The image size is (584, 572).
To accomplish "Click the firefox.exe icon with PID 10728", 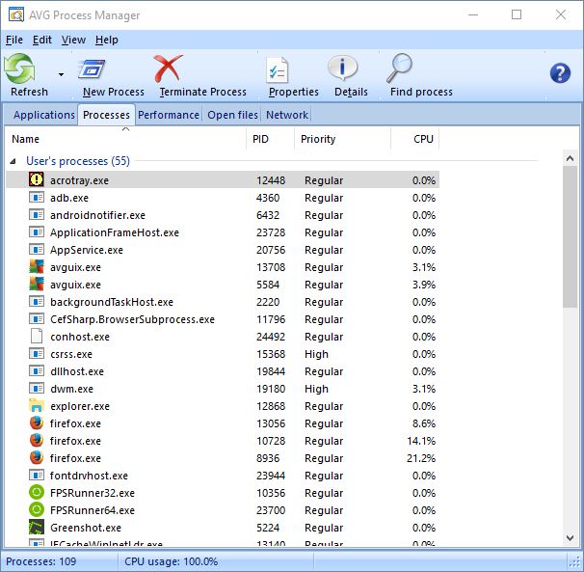I will (37, 441).
